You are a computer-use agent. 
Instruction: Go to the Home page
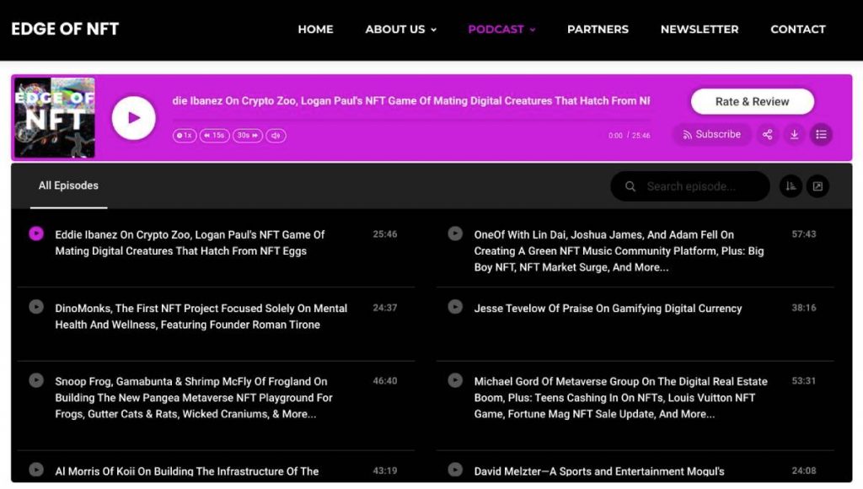(x=315, y=30)
